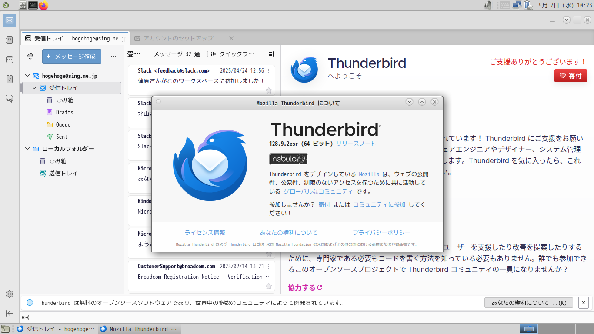
Task: Switch to the 受信トレイ tab
Action: (75, 38)
